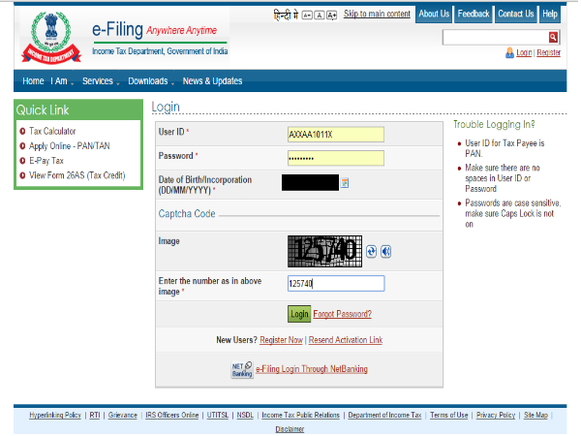The image size is (581, 436).
Task: Refresh the captcha image
Action: 371,252
